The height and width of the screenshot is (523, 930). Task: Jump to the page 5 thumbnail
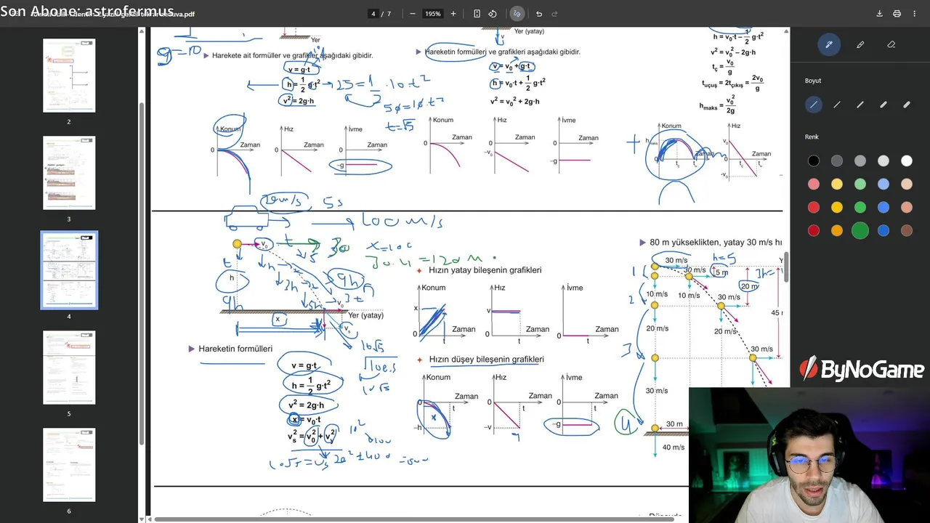coord(69,368)
